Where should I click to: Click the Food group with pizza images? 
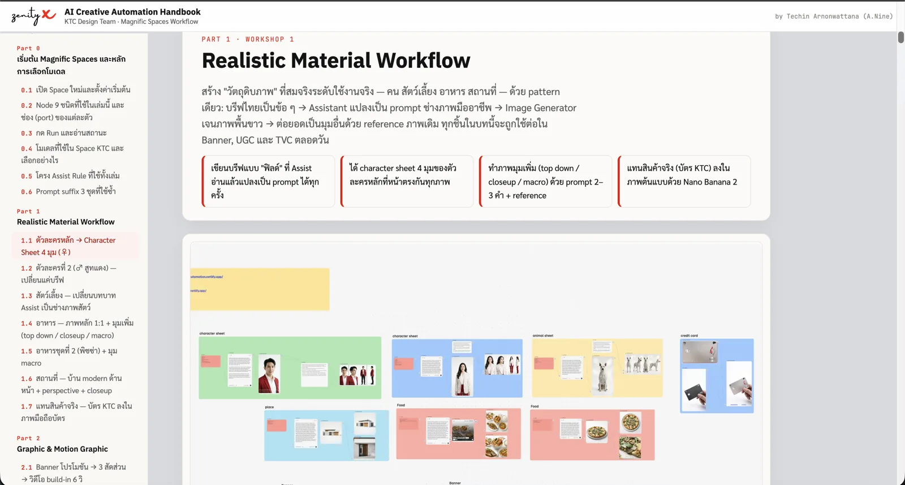(592, 435)
